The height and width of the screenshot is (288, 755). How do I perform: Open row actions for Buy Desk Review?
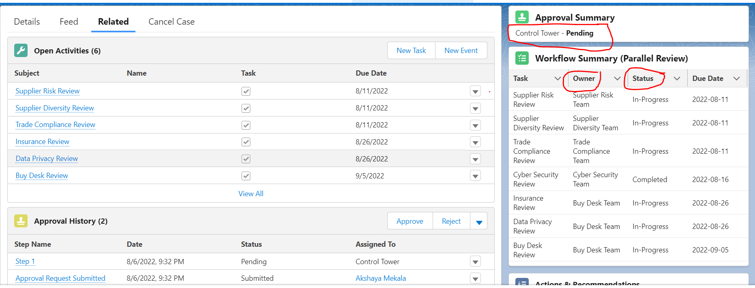pyautogui.click(x=475, y=176)
